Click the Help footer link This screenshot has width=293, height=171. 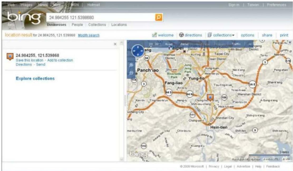[258, 166]
